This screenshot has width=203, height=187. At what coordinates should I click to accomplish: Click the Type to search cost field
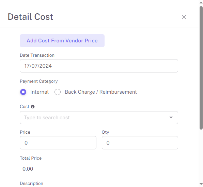tap(99, 118)
